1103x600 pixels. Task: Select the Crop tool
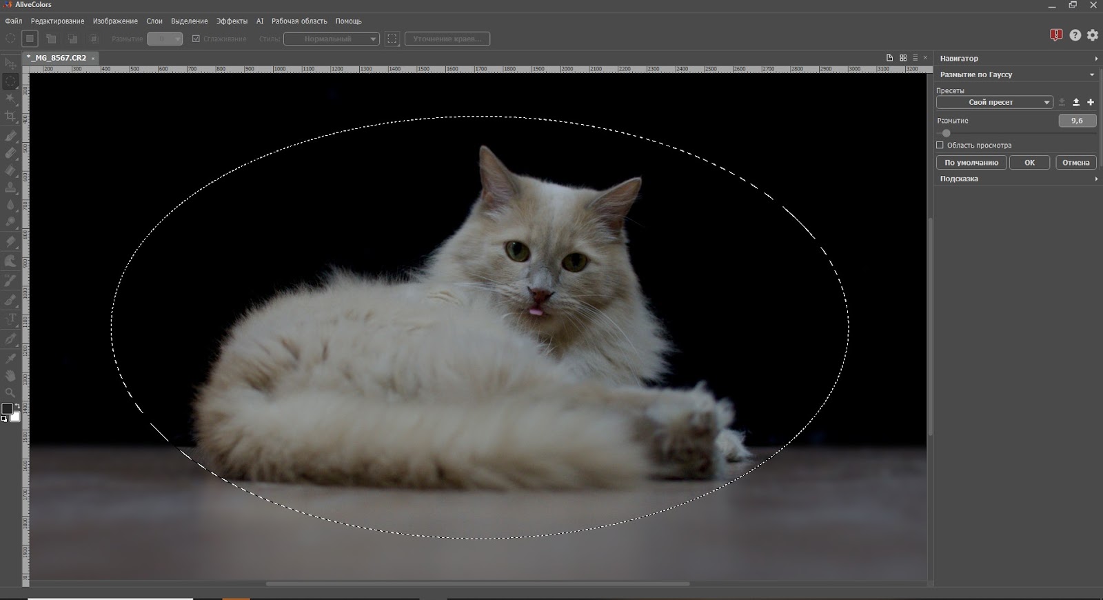(x=10, y=117)
